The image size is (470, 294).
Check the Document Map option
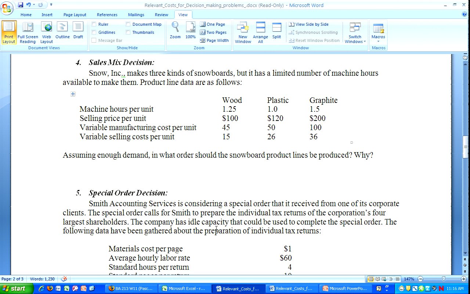point(128,24)
